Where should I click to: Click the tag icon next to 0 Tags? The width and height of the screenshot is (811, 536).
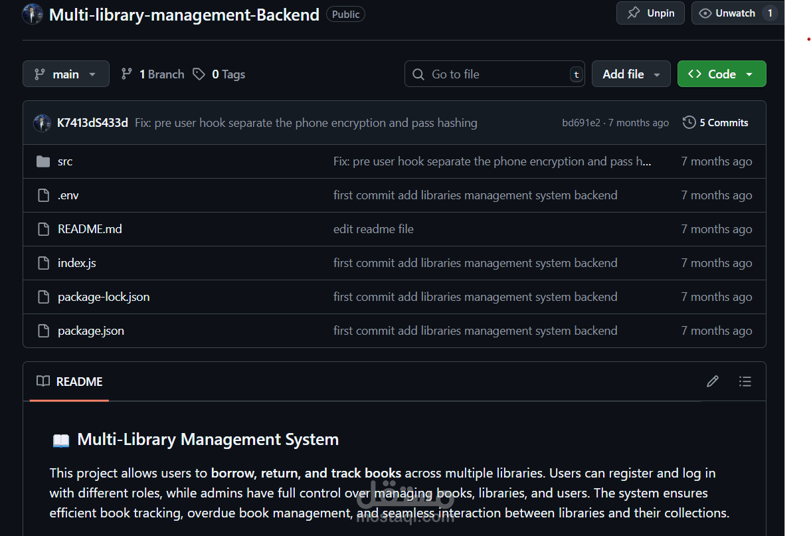199,74
